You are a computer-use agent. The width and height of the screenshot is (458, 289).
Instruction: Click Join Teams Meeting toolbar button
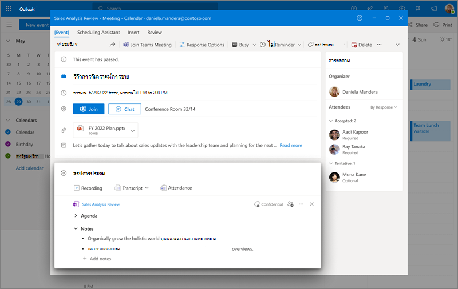tap(148, 45)
